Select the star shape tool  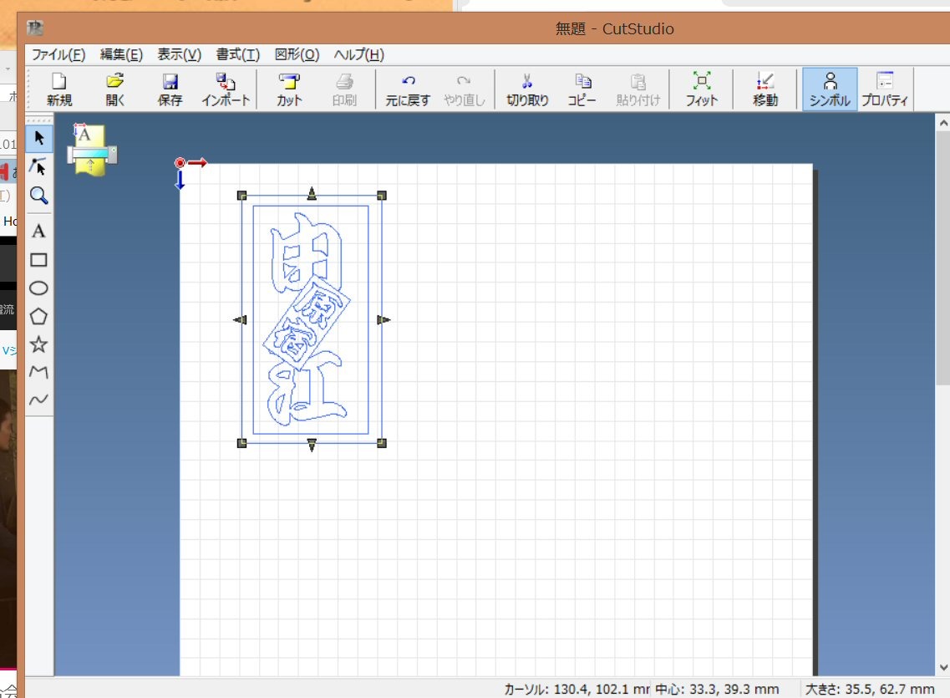[x=38, y=344]
